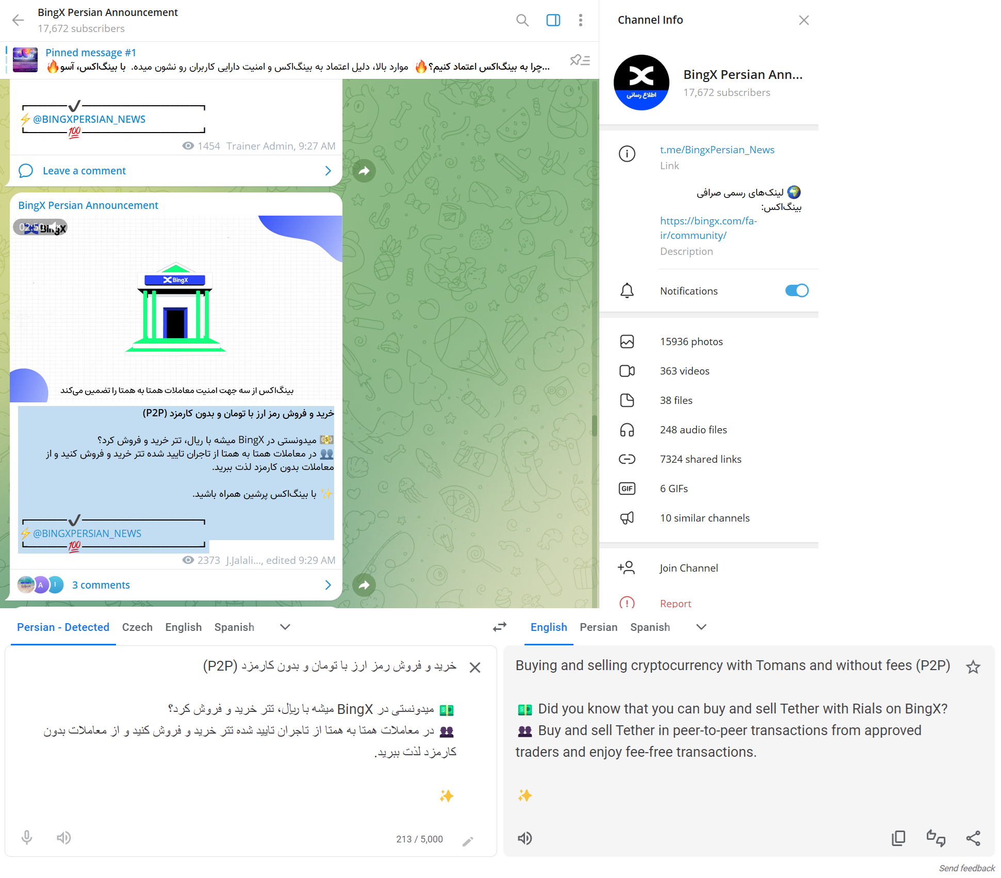1001x878 pixels.
Task: Click the t.me/BingxPersian_News link
Action: 717,149
